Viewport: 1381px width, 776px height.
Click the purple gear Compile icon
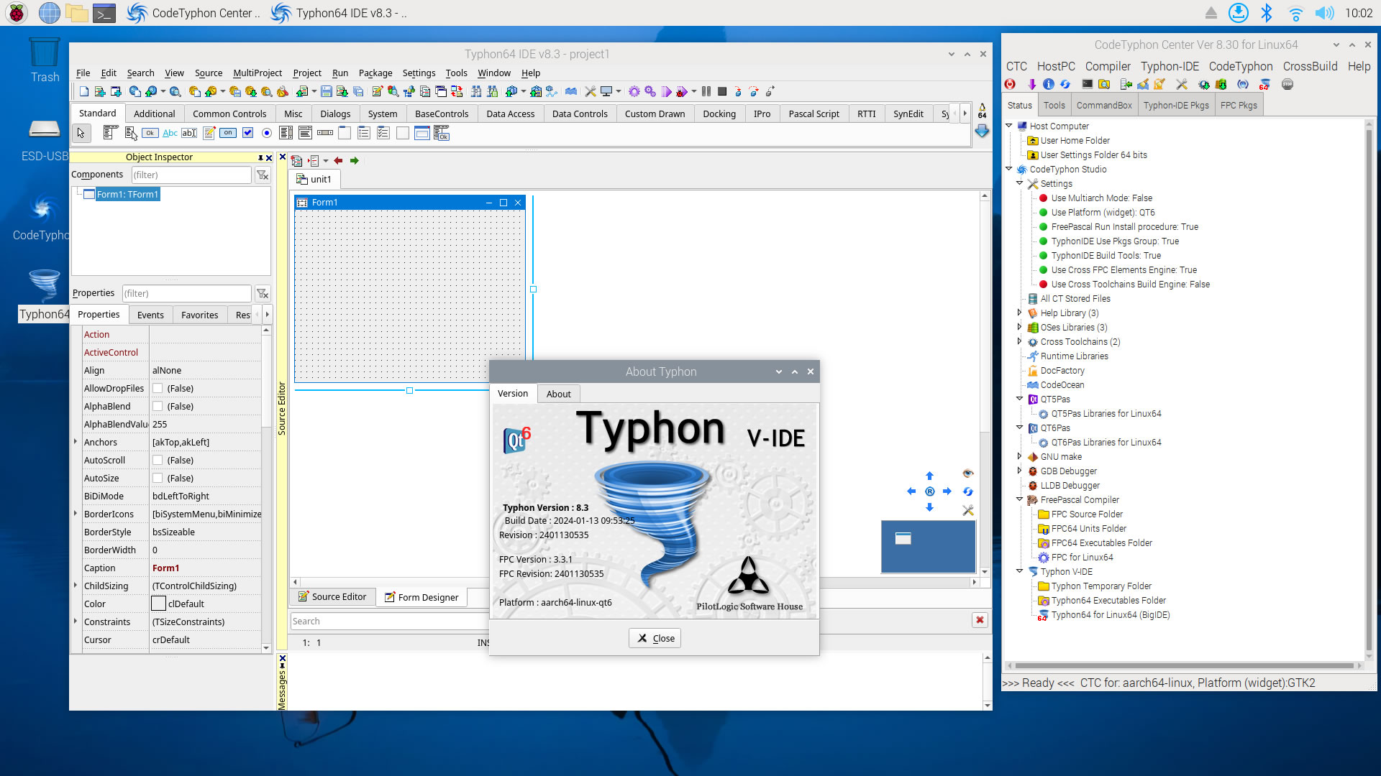634,91
